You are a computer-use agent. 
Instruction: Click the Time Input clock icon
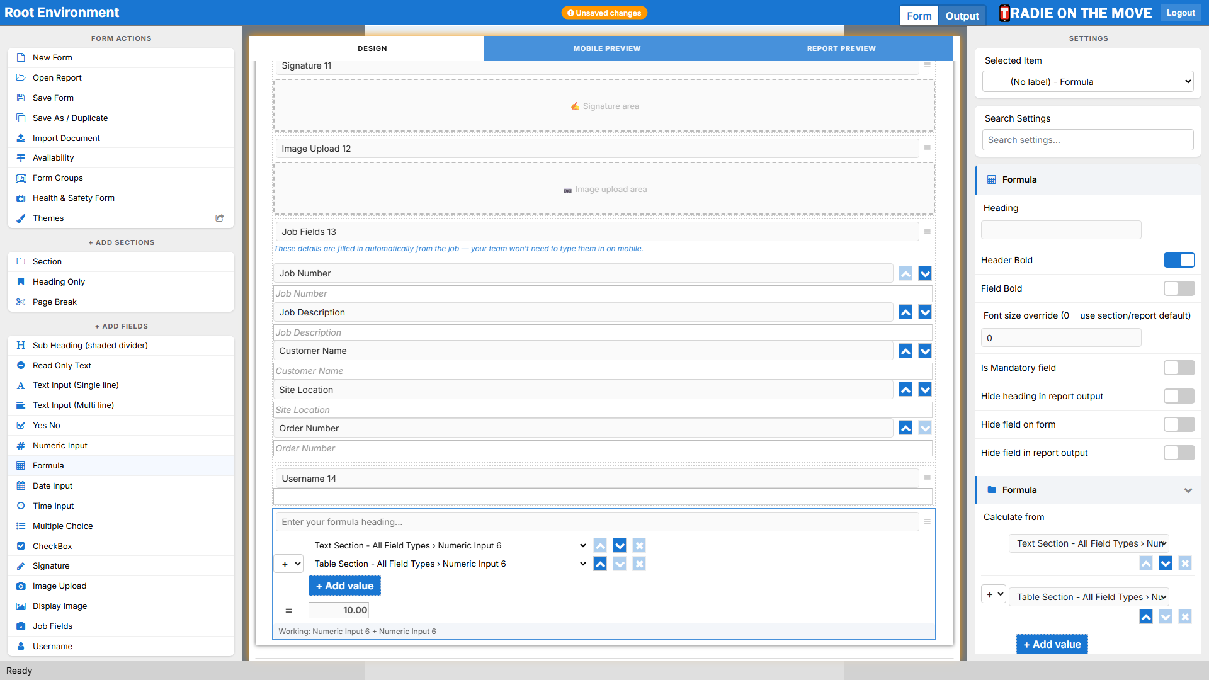[21, 506]
